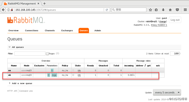This screenshot has height=102, width=189.
Task: Close the RabbitMQ Management tab
Action: [x=38, y=4]
